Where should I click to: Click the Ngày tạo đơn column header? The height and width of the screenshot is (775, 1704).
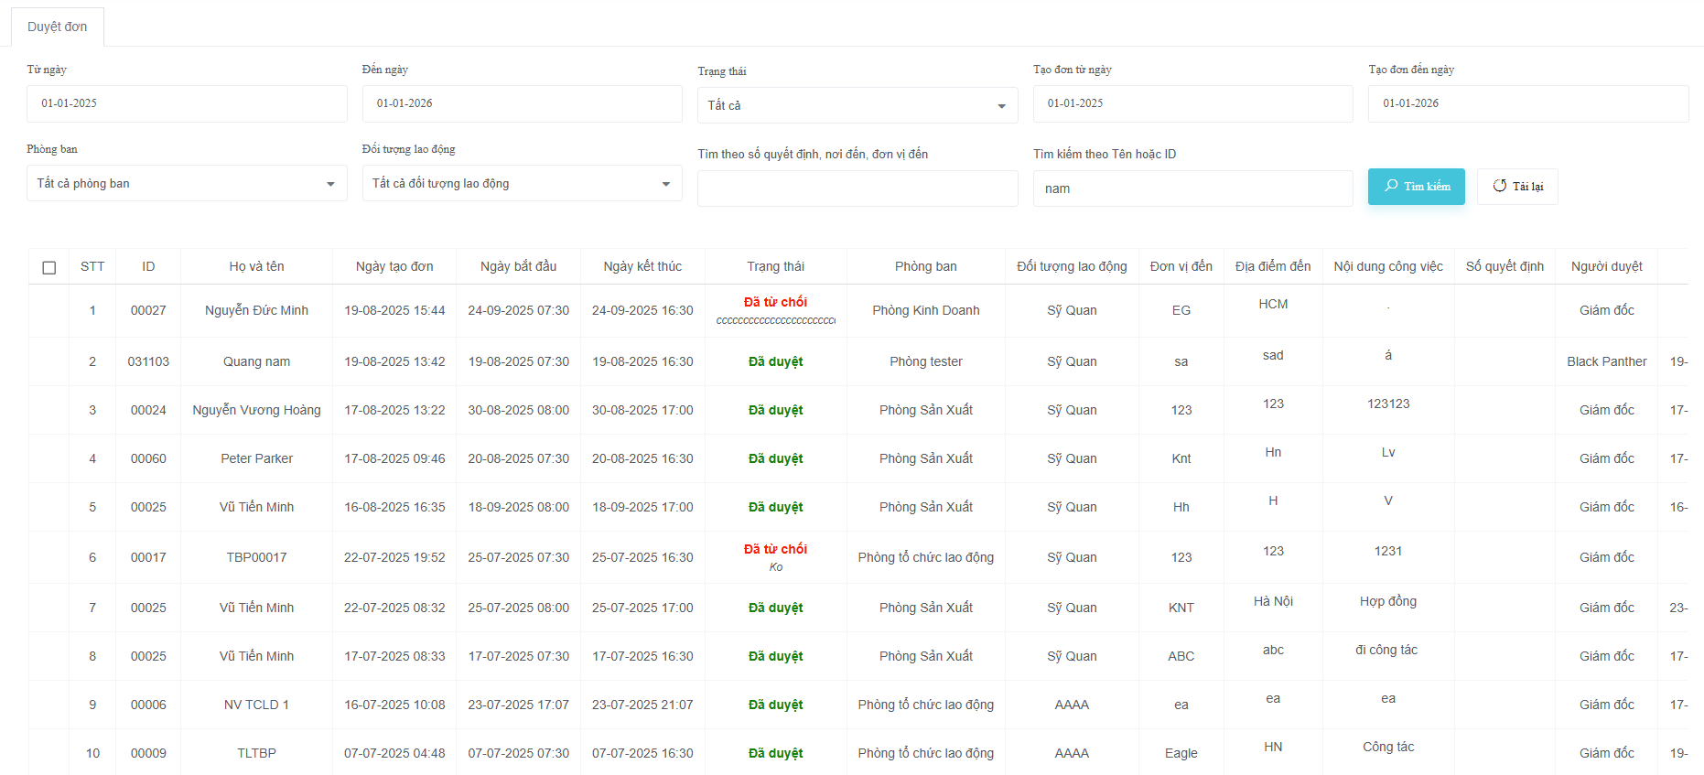(394, 266)
